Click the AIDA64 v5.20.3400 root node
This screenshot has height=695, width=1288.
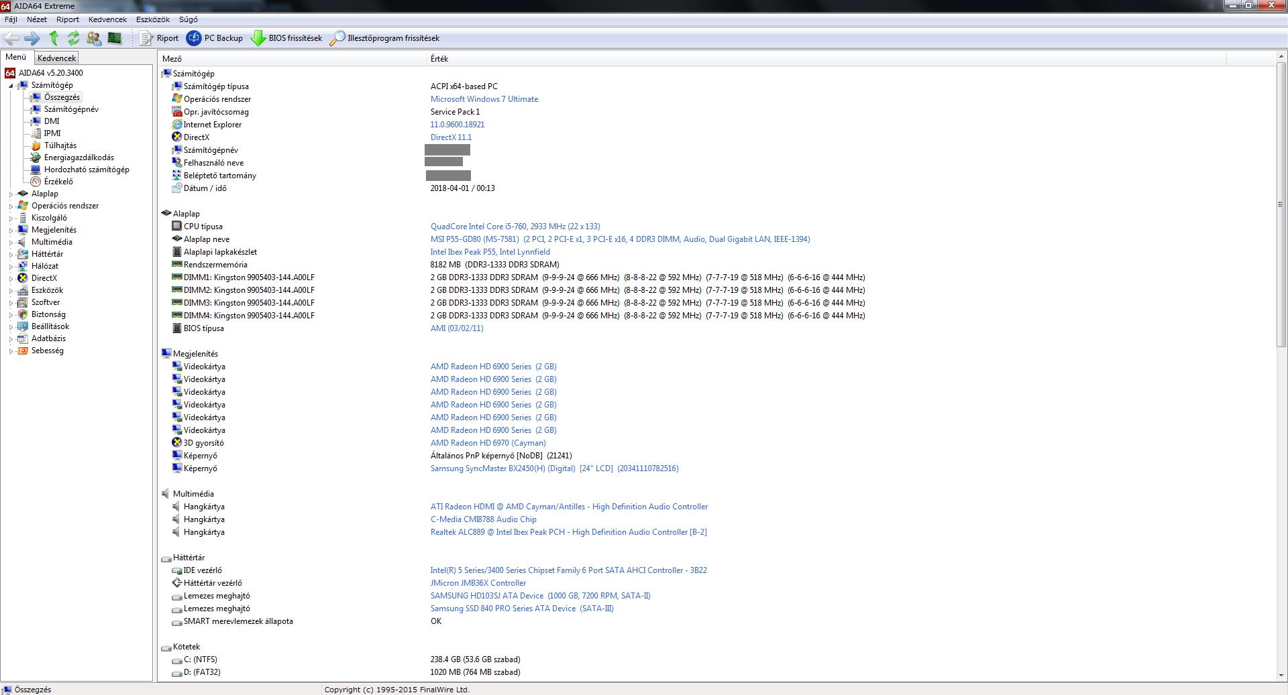[x=51, y=73]
